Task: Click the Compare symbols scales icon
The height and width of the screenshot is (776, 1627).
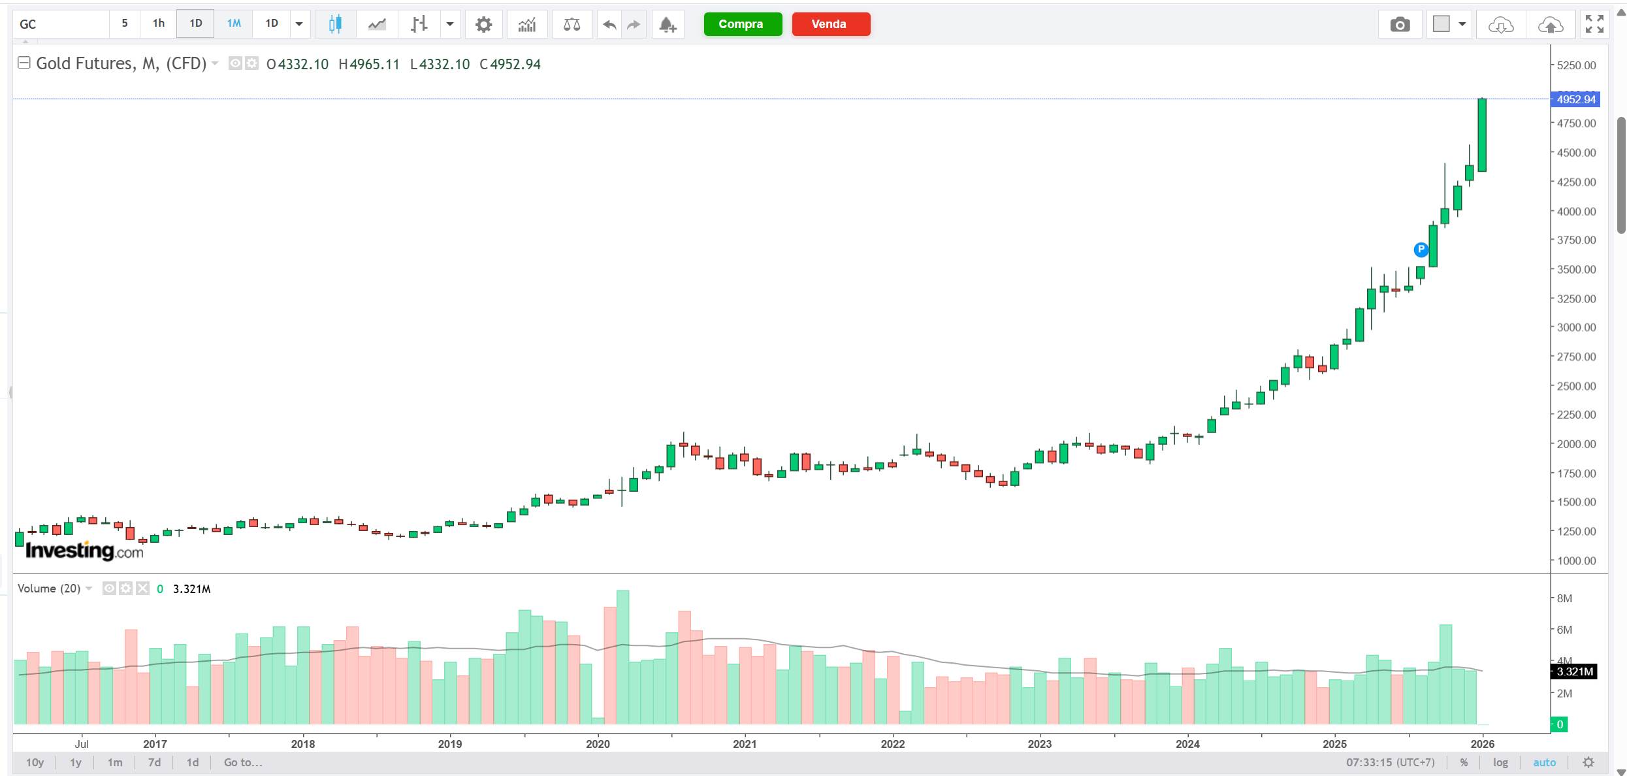Action: click(x=572, y=24)
